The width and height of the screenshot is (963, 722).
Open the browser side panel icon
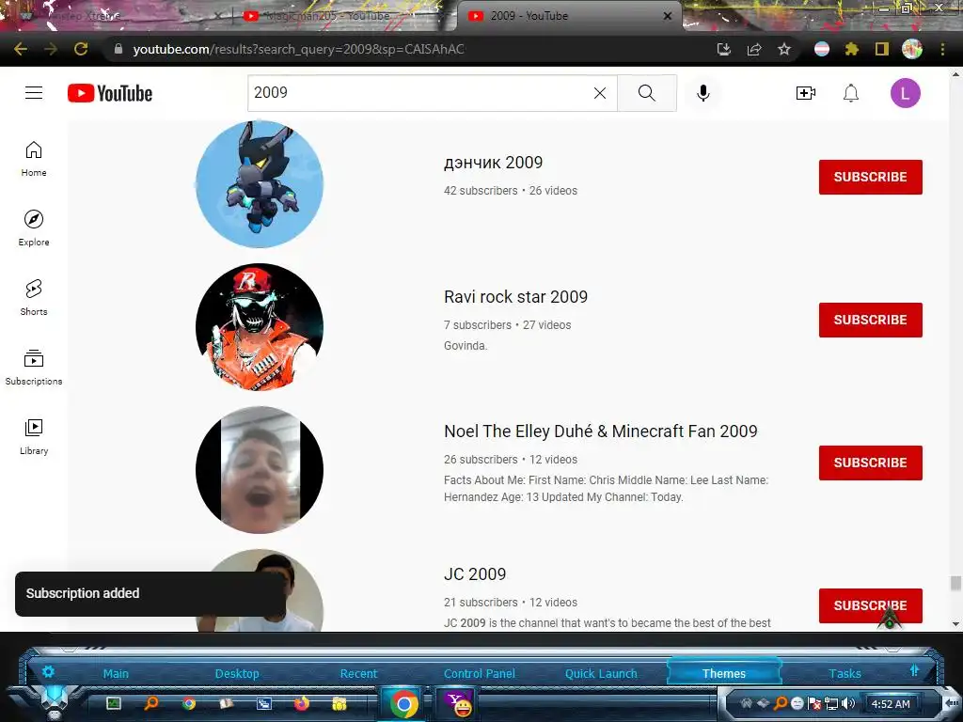(882, 49)
